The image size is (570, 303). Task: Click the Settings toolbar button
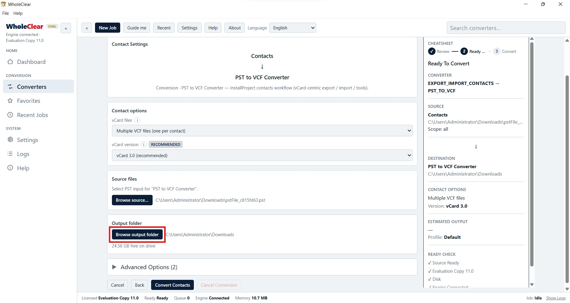point(189,28)
